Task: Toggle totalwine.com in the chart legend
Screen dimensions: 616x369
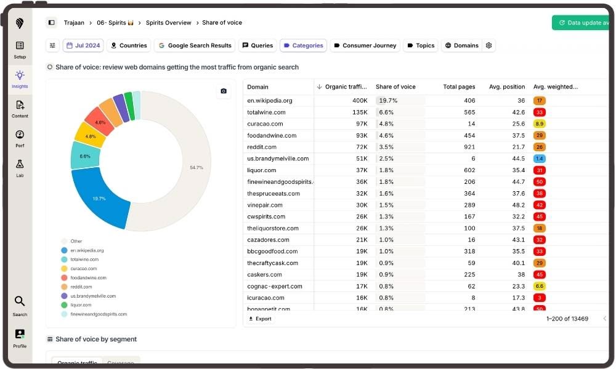Action: coord(80,259)
